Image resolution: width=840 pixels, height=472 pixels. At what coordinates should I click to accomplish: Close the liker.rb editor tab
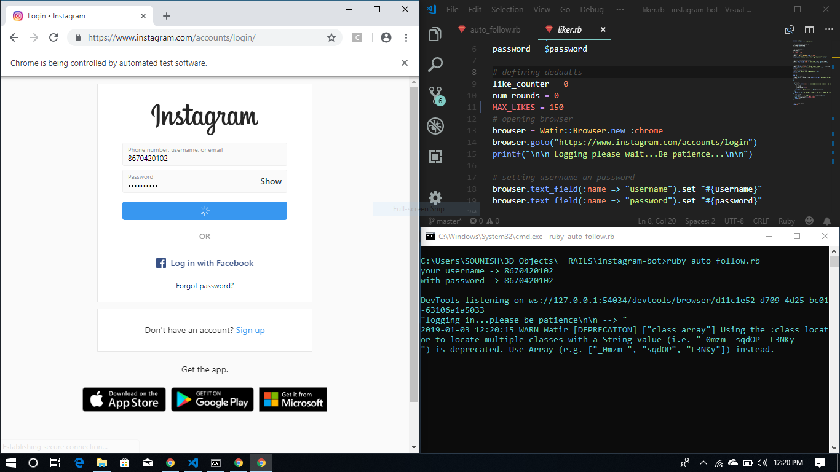point(603,29)
